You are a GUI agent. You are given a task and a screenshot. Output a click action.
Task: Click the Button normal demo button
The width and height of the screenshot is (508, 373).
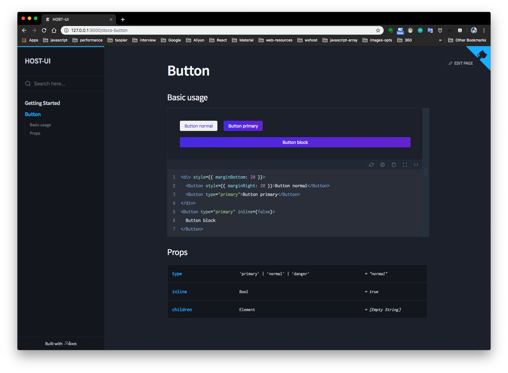coord(198,126)
